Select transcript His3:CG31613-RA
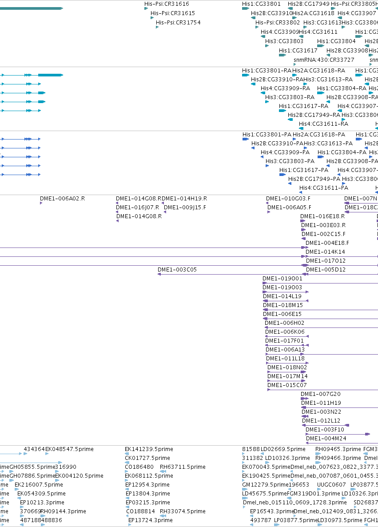The height and width of the screenshot is (527, 378). coord(328,80)
